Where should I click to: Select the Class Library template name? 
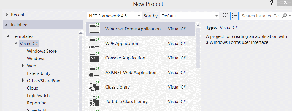117,87
